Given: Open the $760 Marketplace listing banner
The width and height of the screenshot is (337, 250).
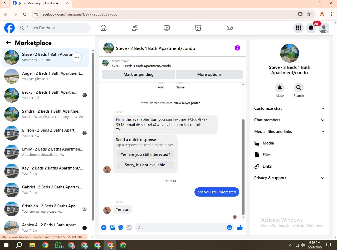Looking at the screenshot, I should point(172,63).
